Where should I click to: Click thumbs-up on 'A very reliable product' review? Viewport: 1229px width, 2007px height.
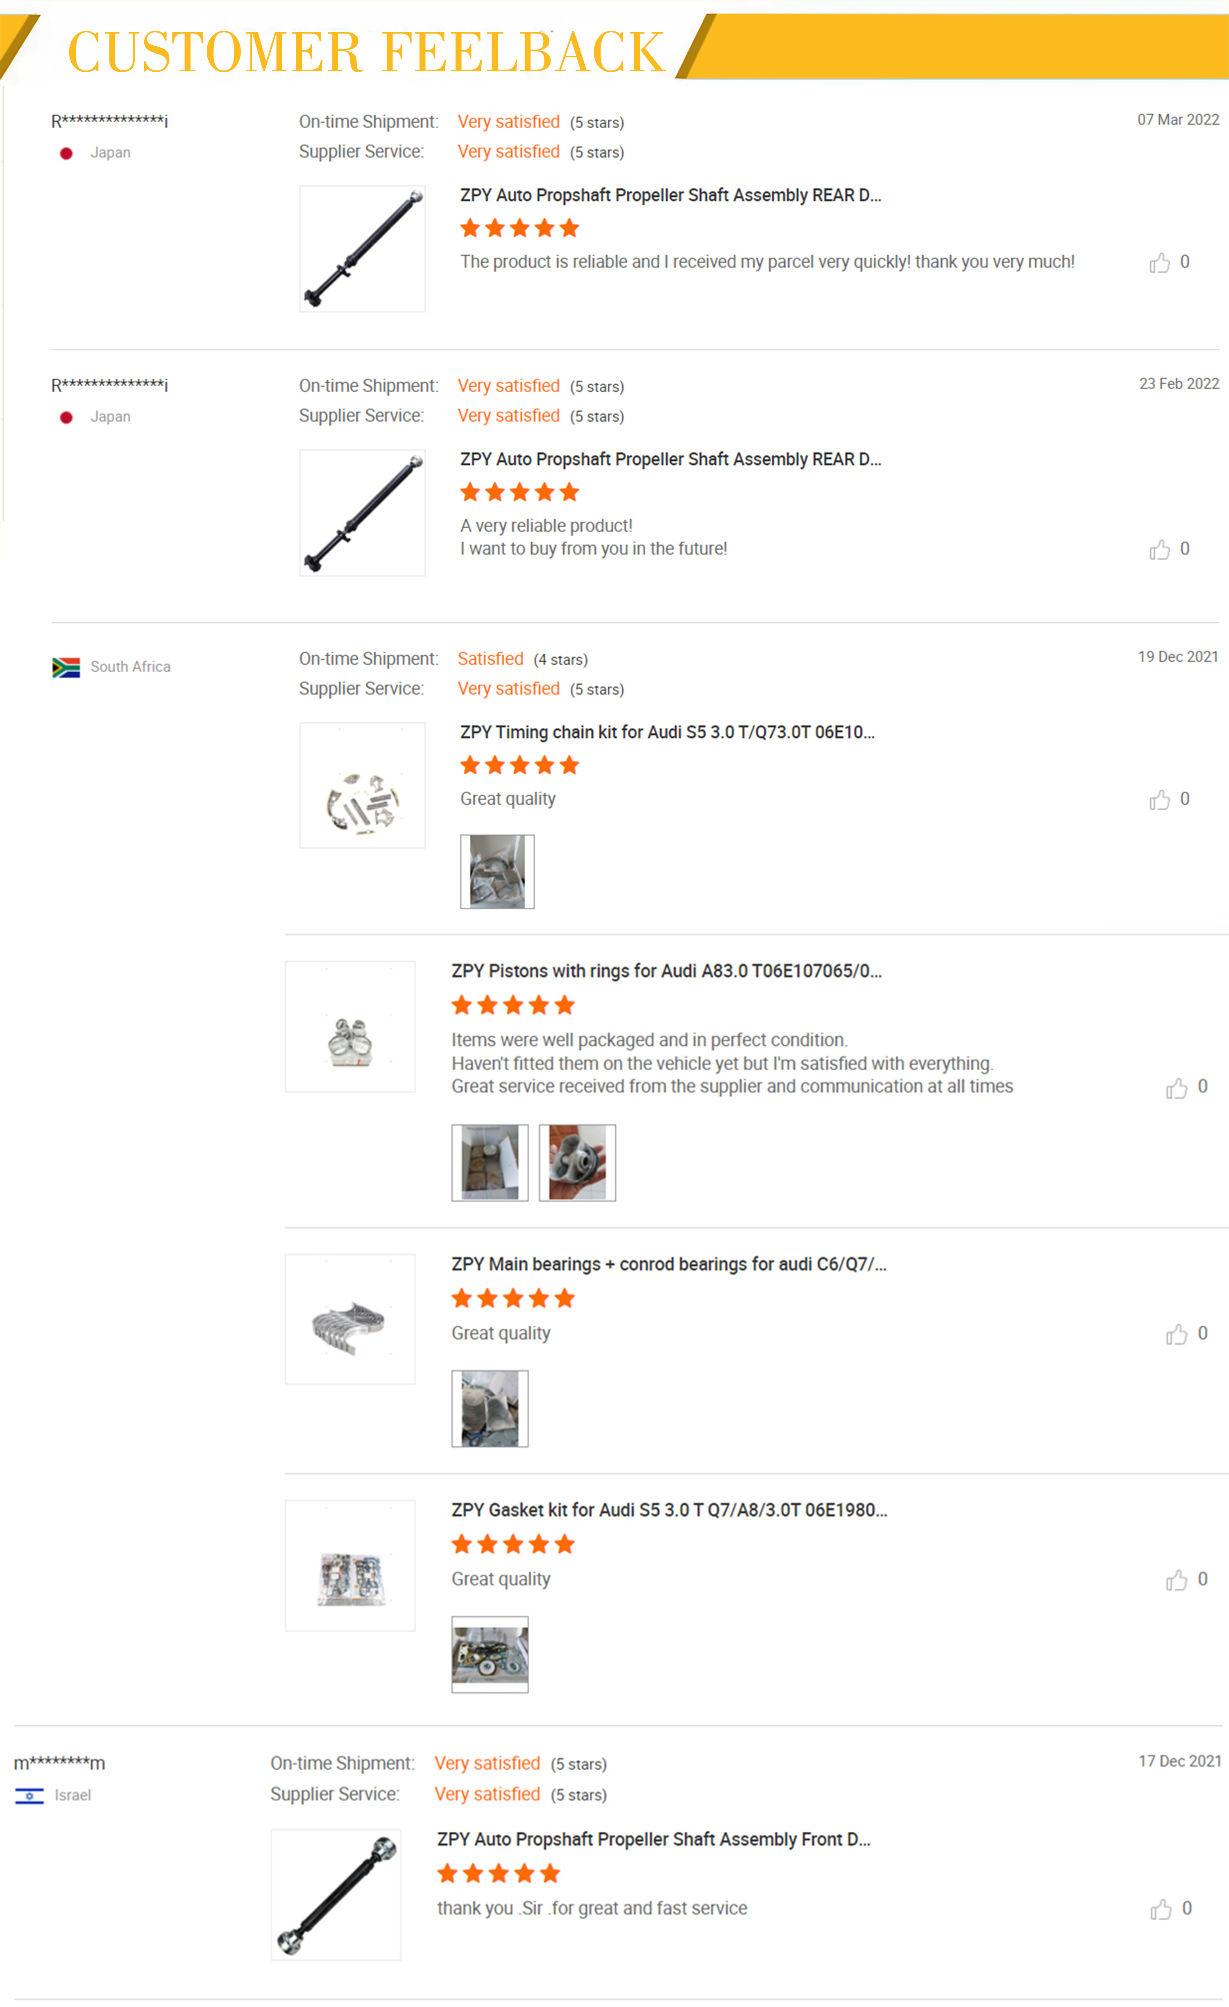pyautogui.click(x=1159, y=550)
